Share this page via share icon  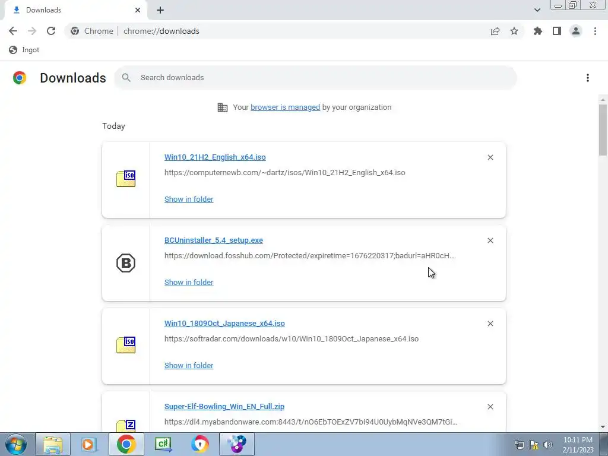tap(495, 31)
